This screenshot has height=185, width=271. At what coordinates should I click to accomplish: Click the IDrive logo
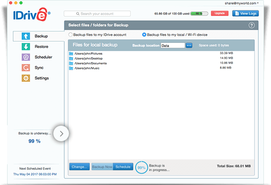click(x=32, y=15)
